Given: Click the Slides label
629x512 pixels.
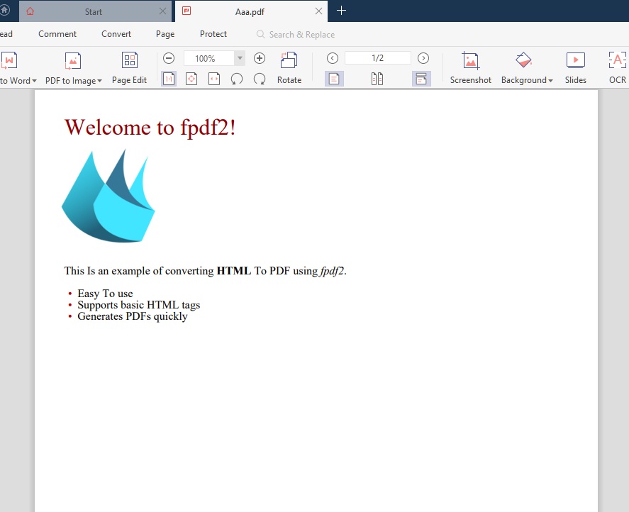Looking at the screenshot, I should click(576, 80).
